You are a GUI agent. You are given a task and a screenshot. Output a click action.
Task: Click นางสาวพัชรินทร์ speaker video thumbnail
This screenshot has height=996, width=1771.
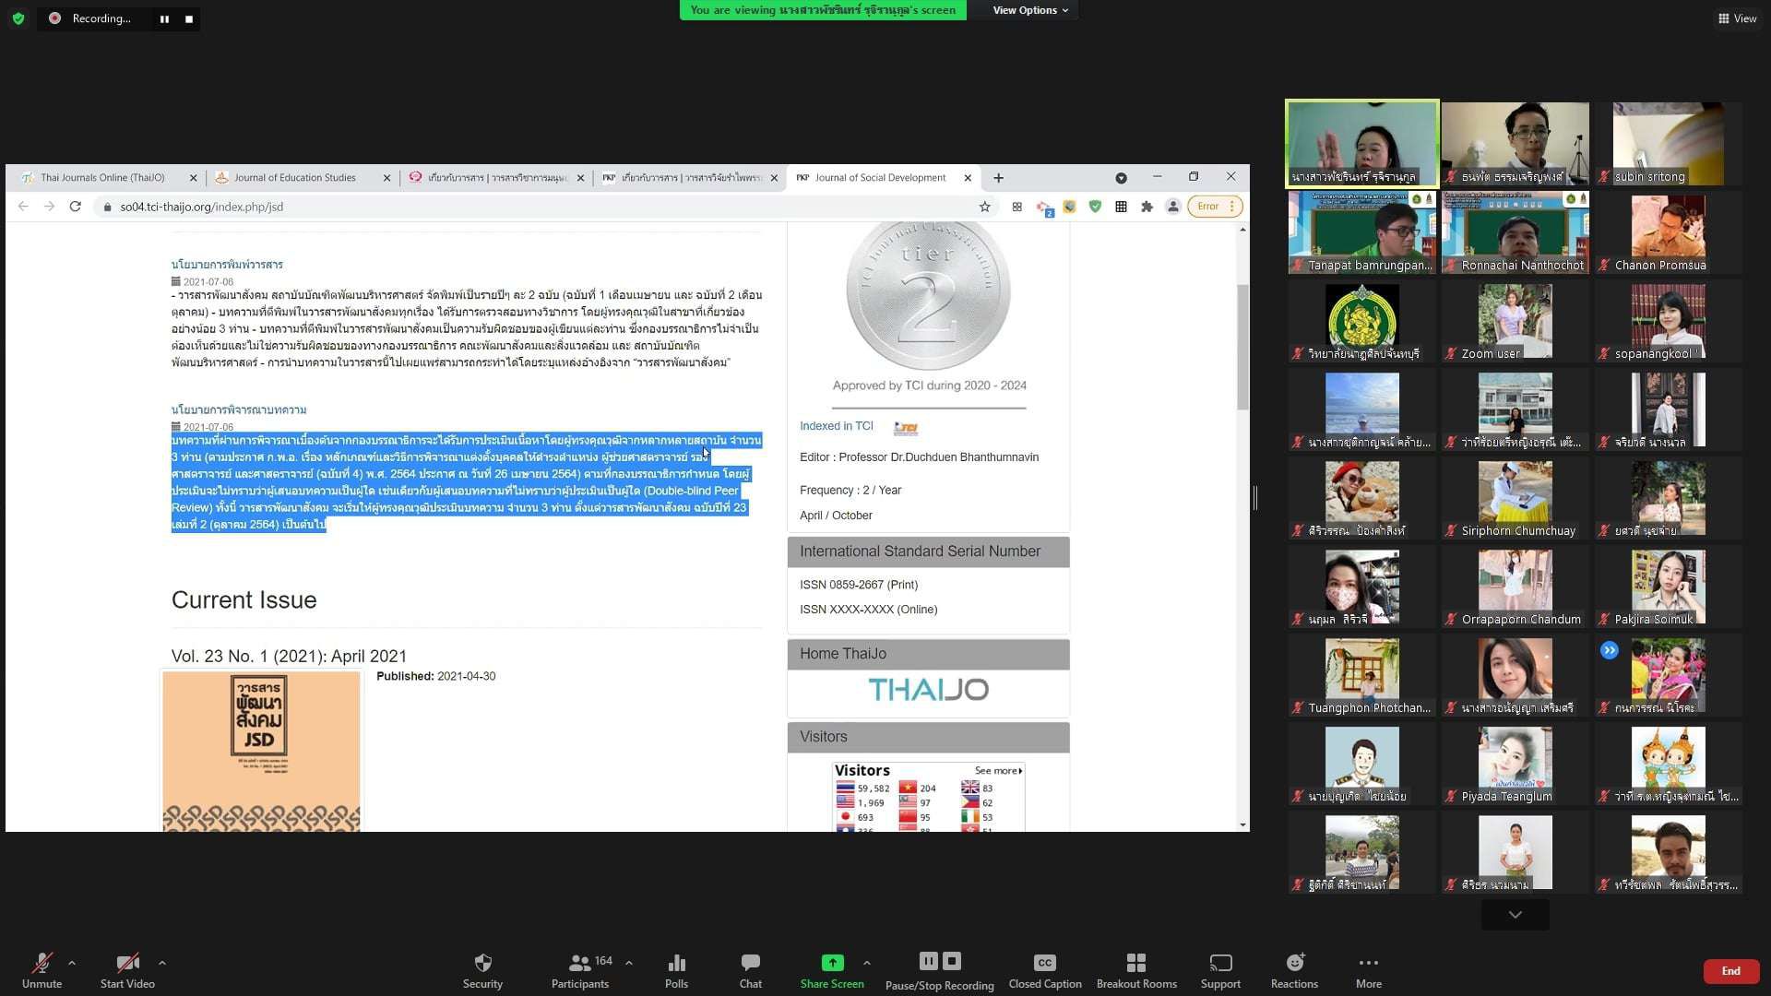tap(1361, 143)
